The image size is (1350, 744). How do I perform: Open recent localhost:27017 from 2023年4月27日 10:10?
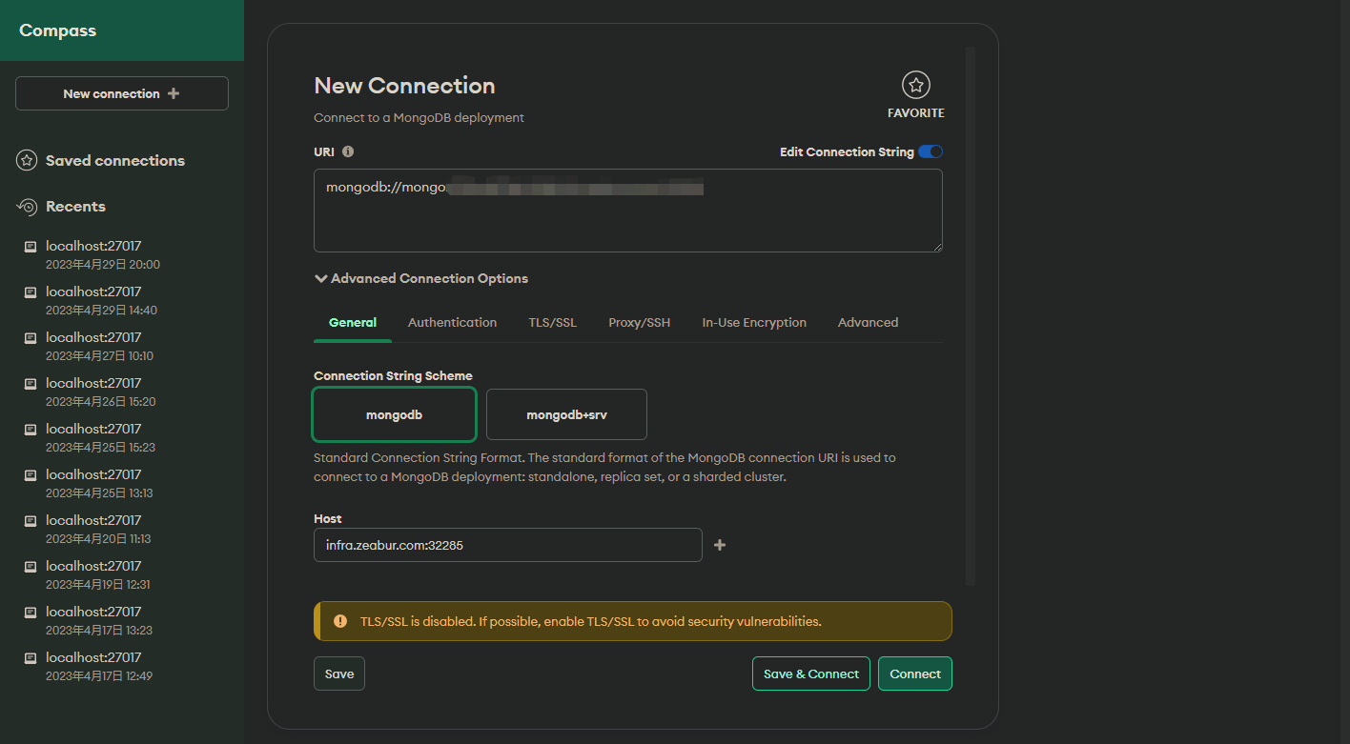[x=122, y=346]
